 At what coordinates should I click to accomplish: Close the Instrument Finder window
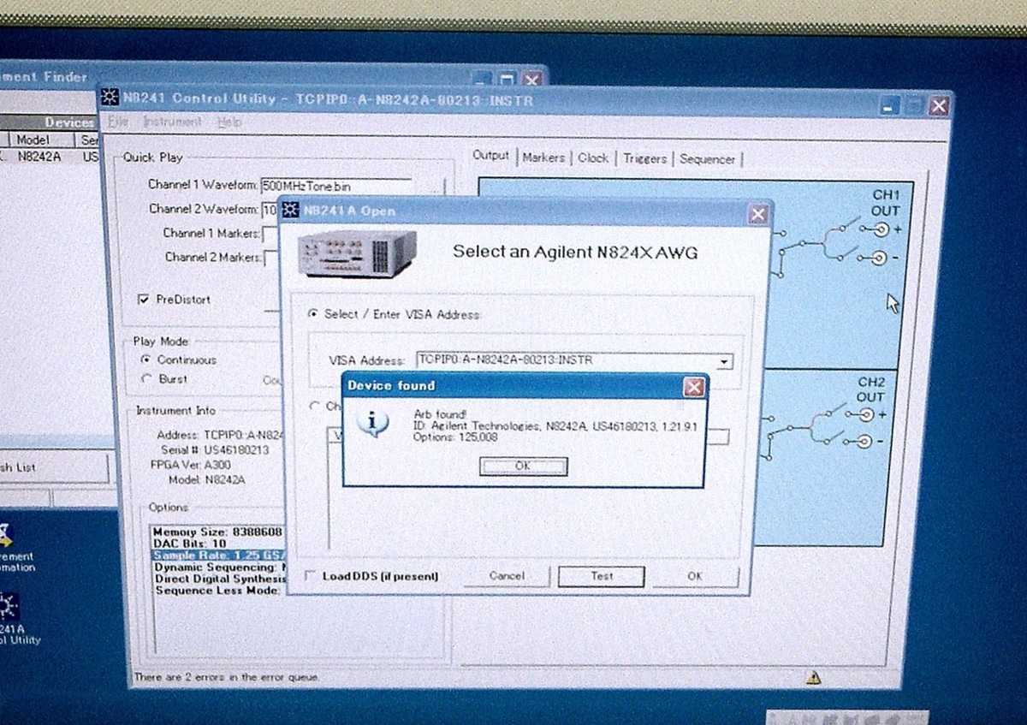[531, 80]
